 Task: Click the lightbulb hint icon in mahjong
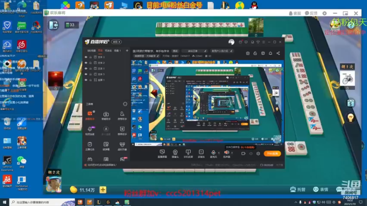click(x=350, y=118)
